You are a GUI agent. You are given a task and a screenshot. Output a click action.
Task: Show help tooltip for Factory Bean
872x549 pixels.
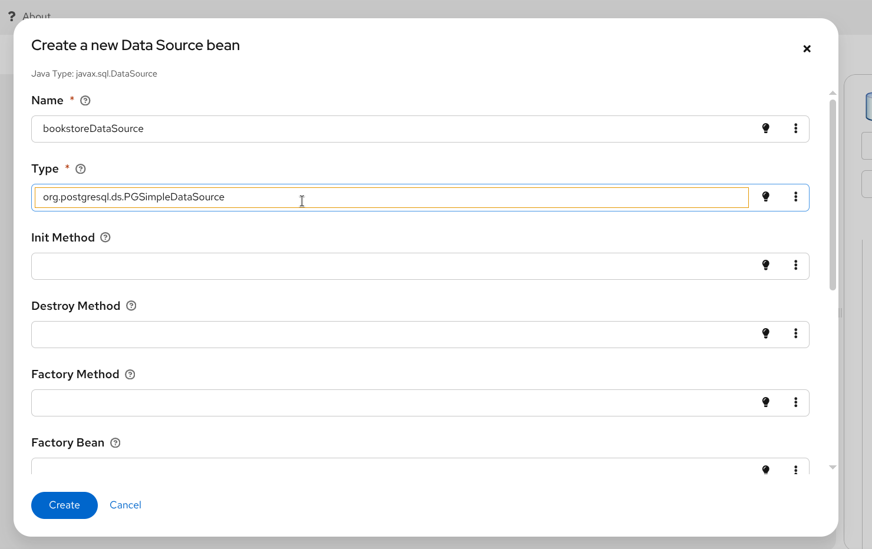click(115, 442)
